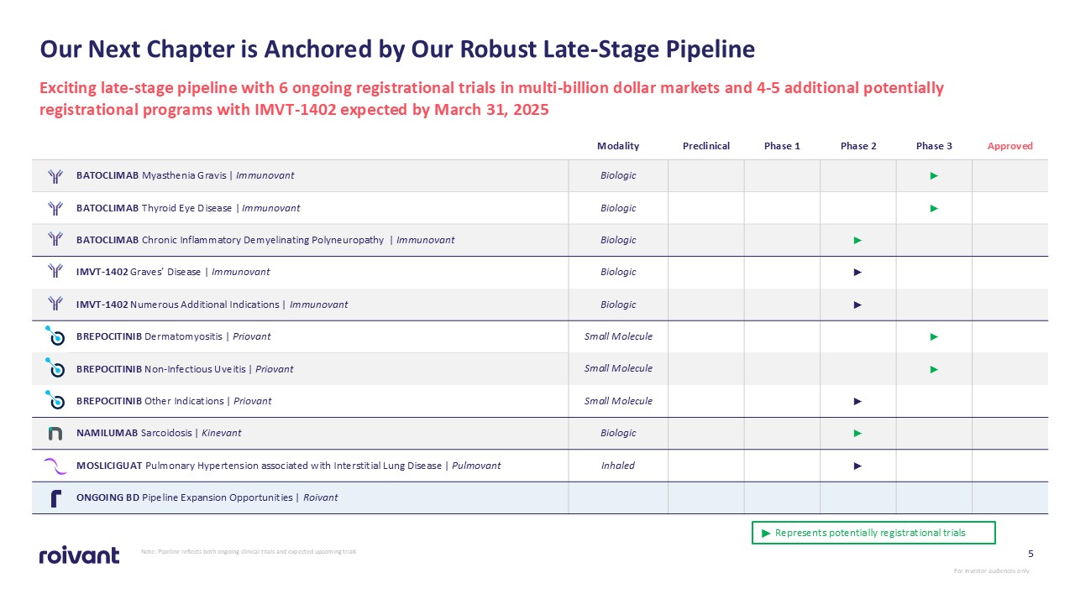Click the purple wave icon beside Mosliciguat

point(55,466)
